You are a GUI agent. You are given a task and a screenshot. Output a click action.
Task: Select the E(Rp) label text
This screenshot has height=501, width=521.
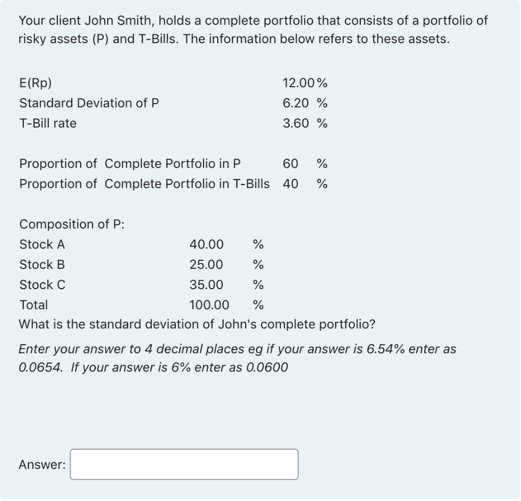tap(36, 82)
